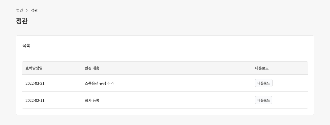Click the 효력발생일 column header
330x125 pixels.
point(34,68)
